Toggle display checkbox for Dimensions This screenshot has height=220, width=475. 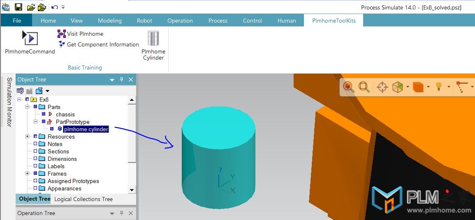point(35,158)
